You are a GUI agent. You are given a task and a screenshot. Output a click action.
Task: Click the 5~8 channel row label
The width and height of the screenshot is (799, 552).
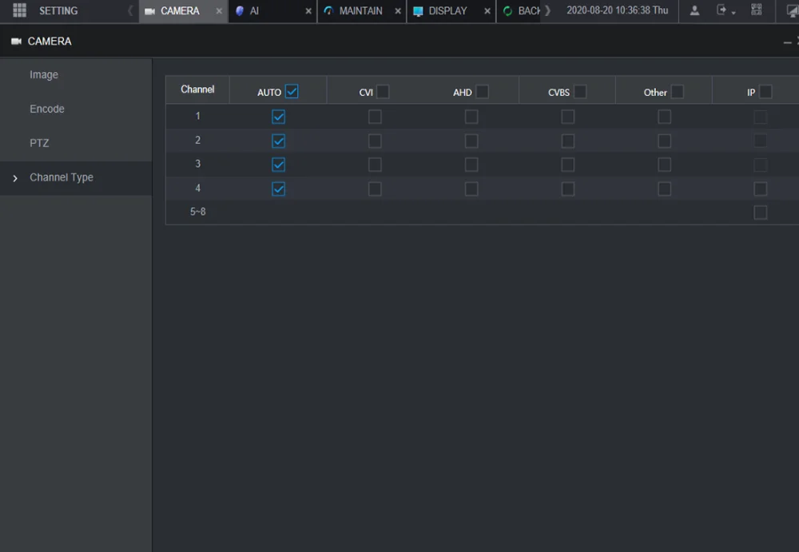point(197,212)
